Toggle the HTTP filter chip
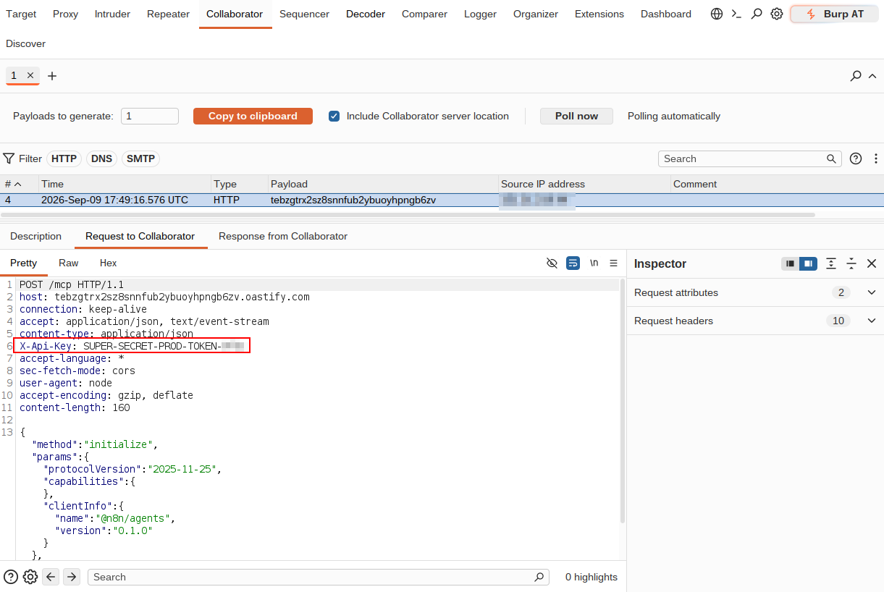This screenshot has width=884, height=592. coord(64,158)
